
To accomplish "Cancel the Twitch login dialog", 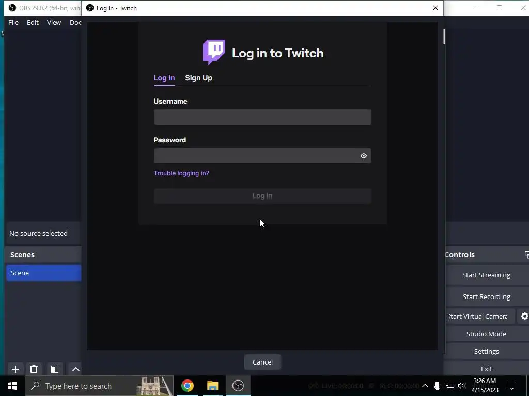I will pos(262,362).
